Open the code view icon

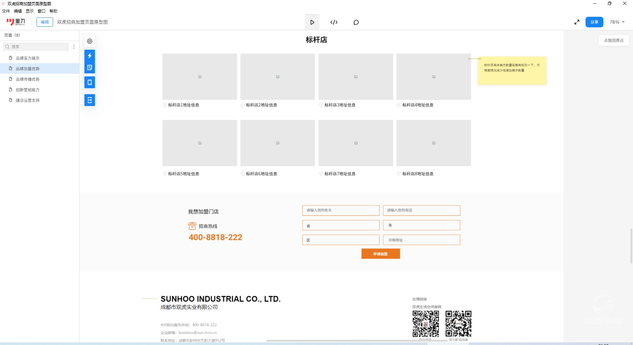tap(334, 22)
